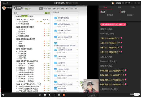Viewport: 142px width, 98px height.
Task: Open the edit/whiteboard pencil icon
Action: point(54,95)
